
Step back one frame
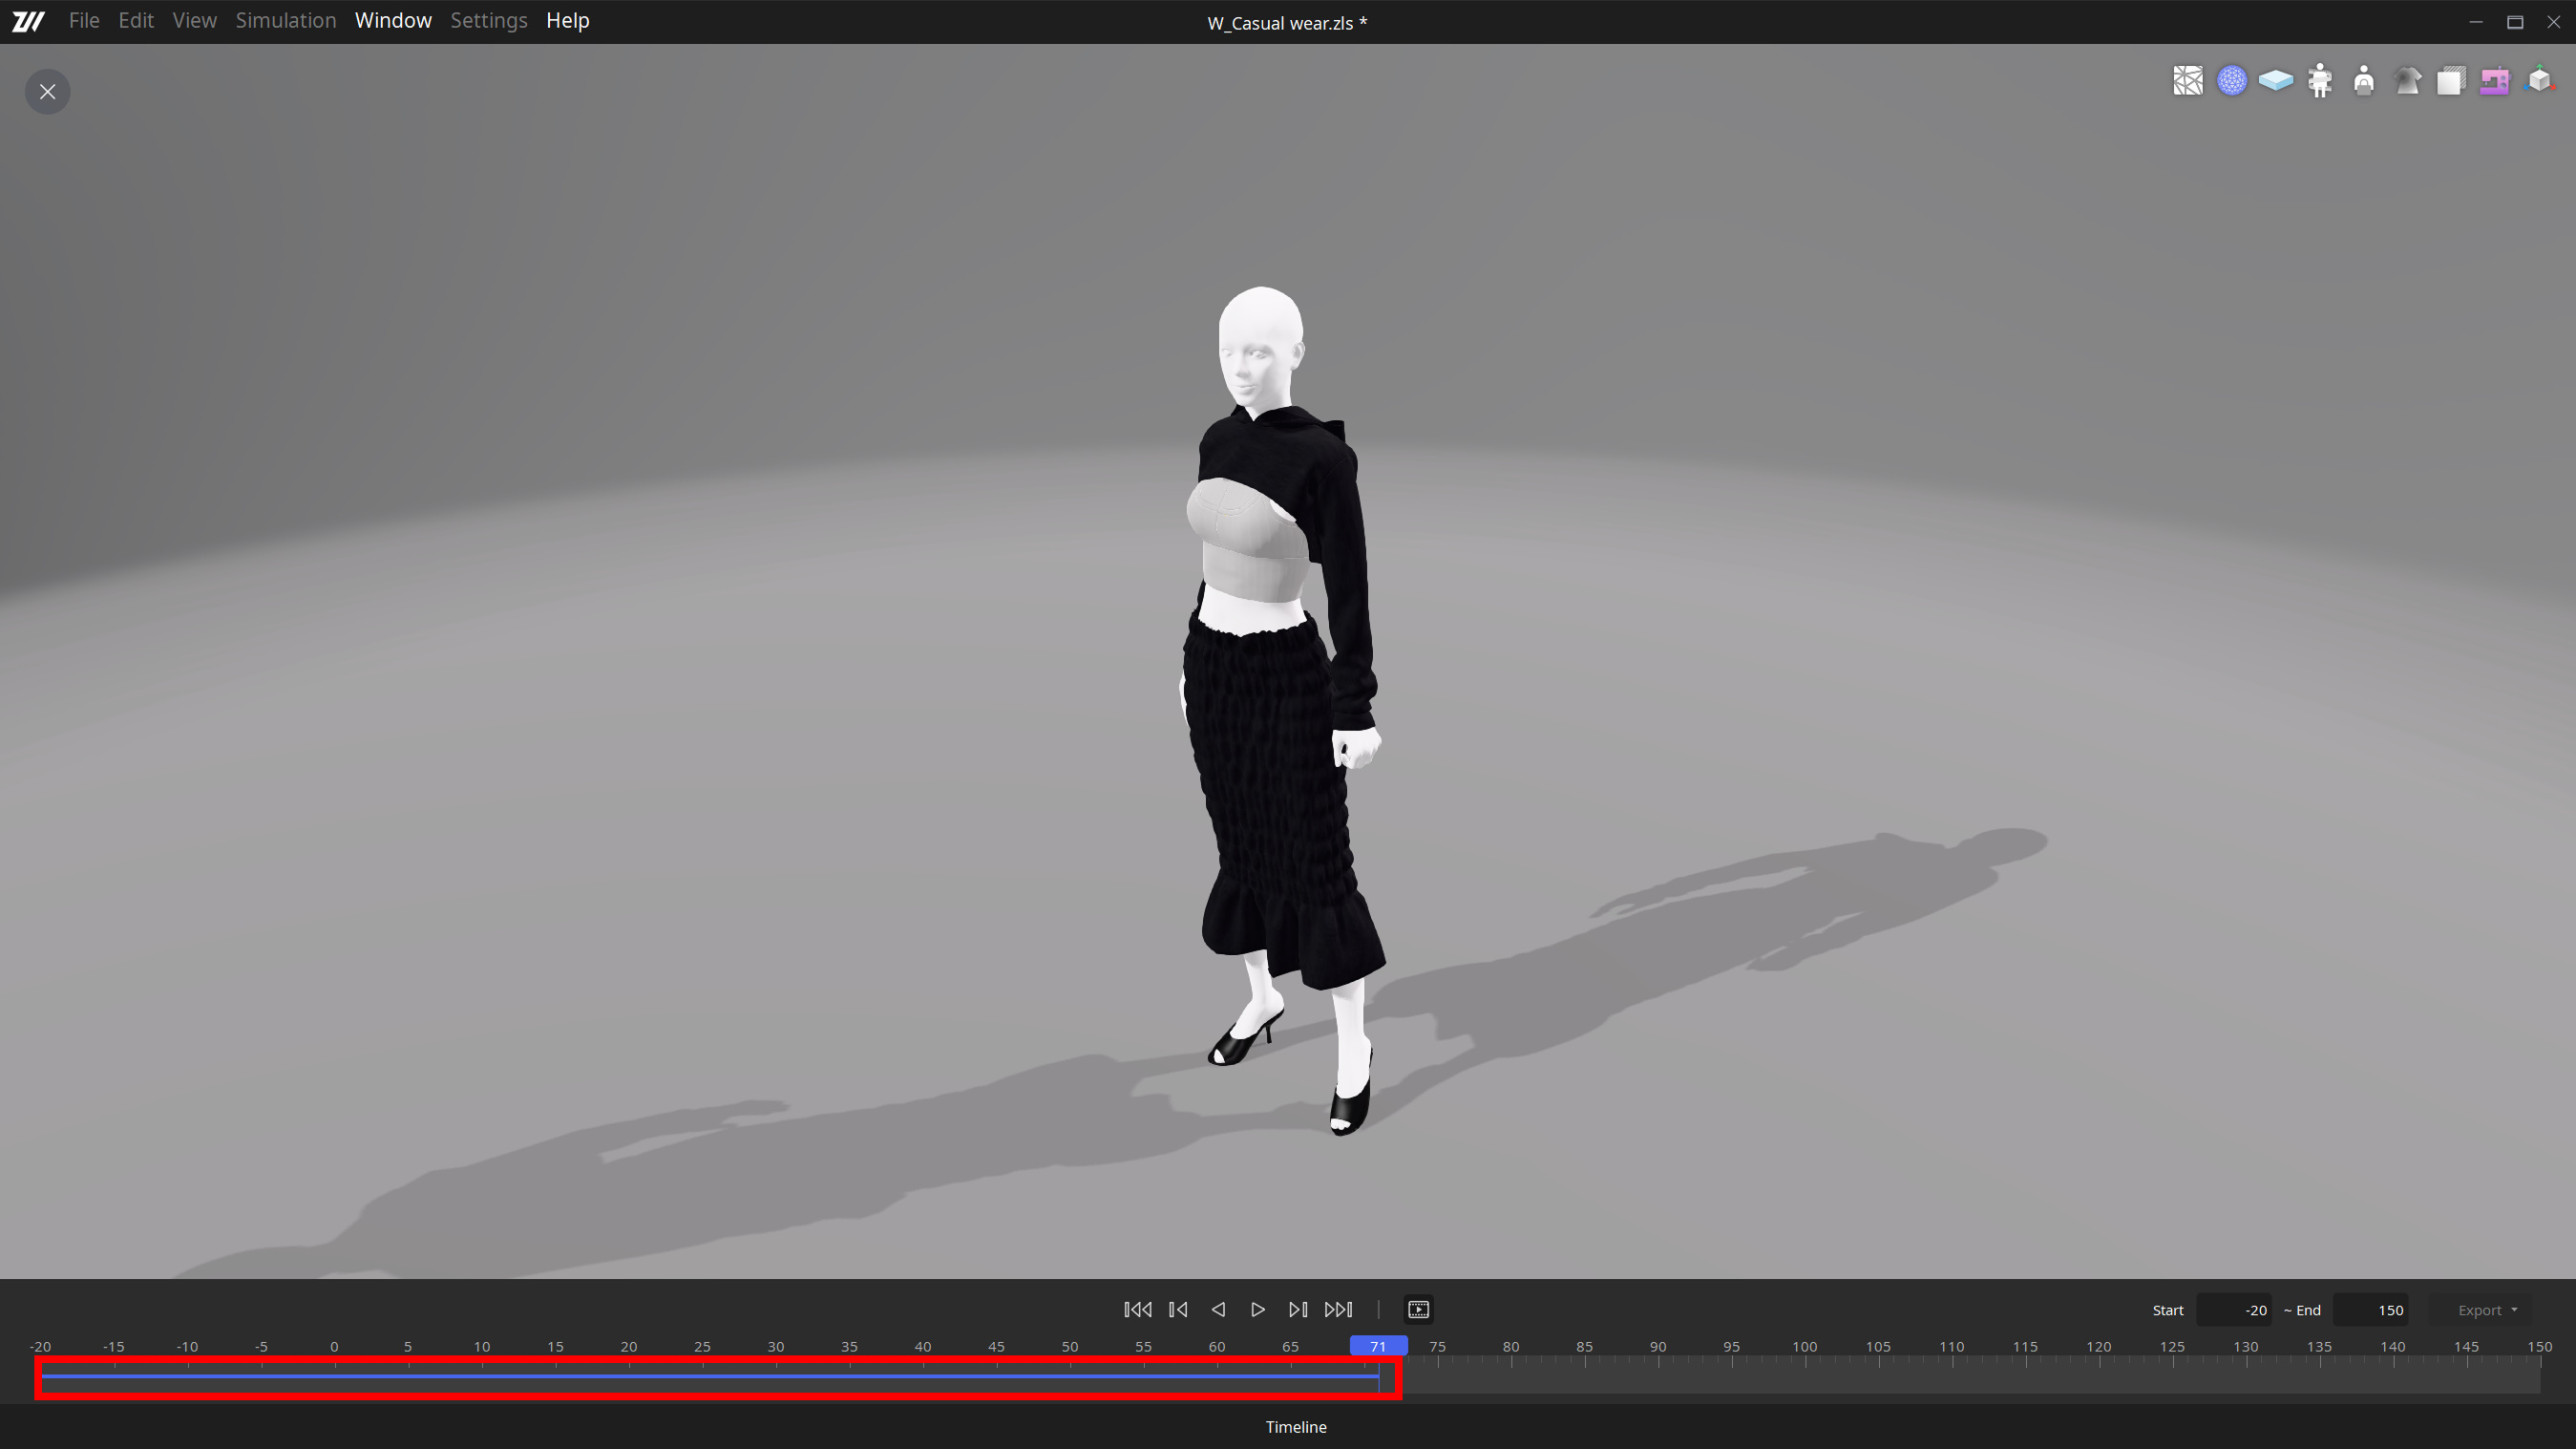click(1178, 1310)
